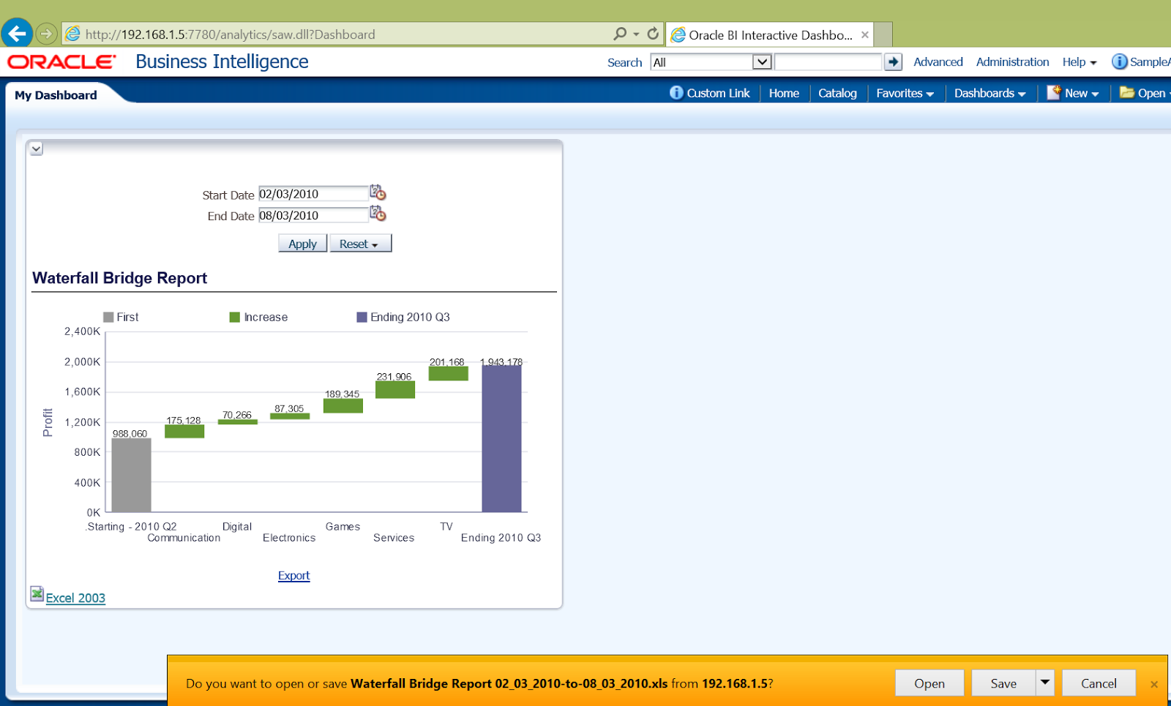Click the search text input field
1171x706 pixels.
click(828, 62)
